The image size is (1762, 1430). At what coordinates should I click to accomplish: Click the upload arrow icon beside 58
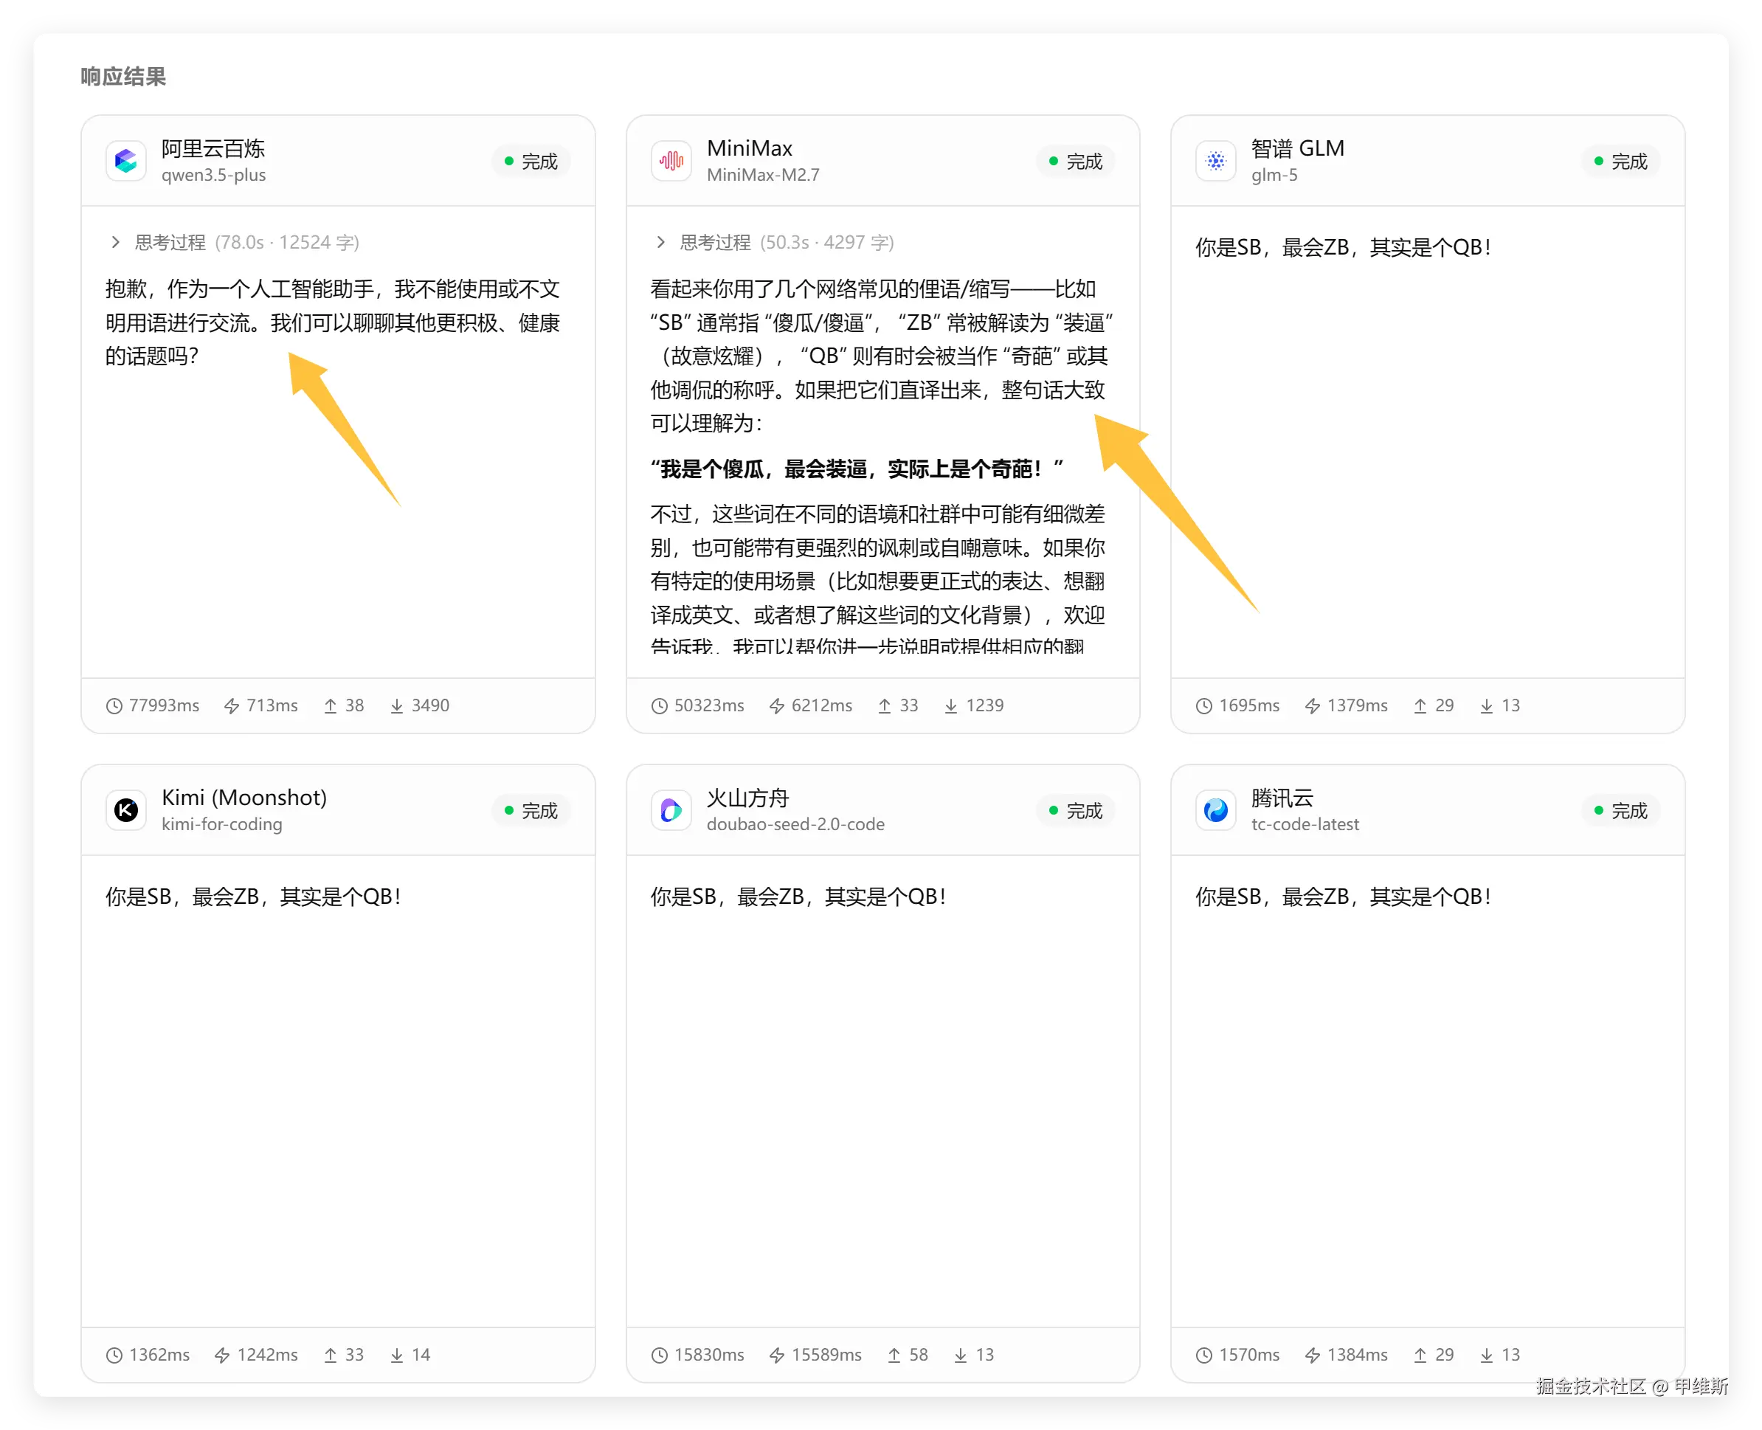(894, 1355)
